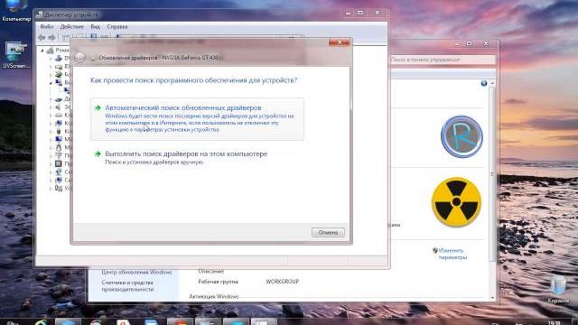Expand the IDE ATA/ATAPI controllers node

coord(51,66)
